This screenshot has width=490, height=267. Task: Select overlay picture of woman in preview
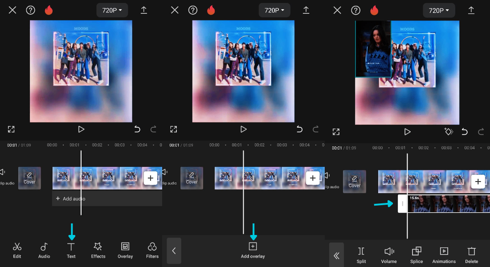pos(373,49)
